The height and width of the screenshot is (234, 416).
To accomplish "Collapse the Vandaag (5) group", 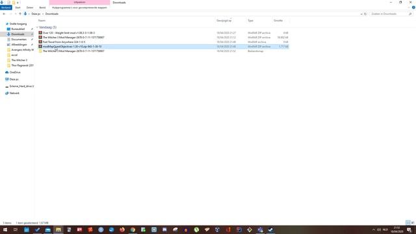I will click(x=37, y=27).
